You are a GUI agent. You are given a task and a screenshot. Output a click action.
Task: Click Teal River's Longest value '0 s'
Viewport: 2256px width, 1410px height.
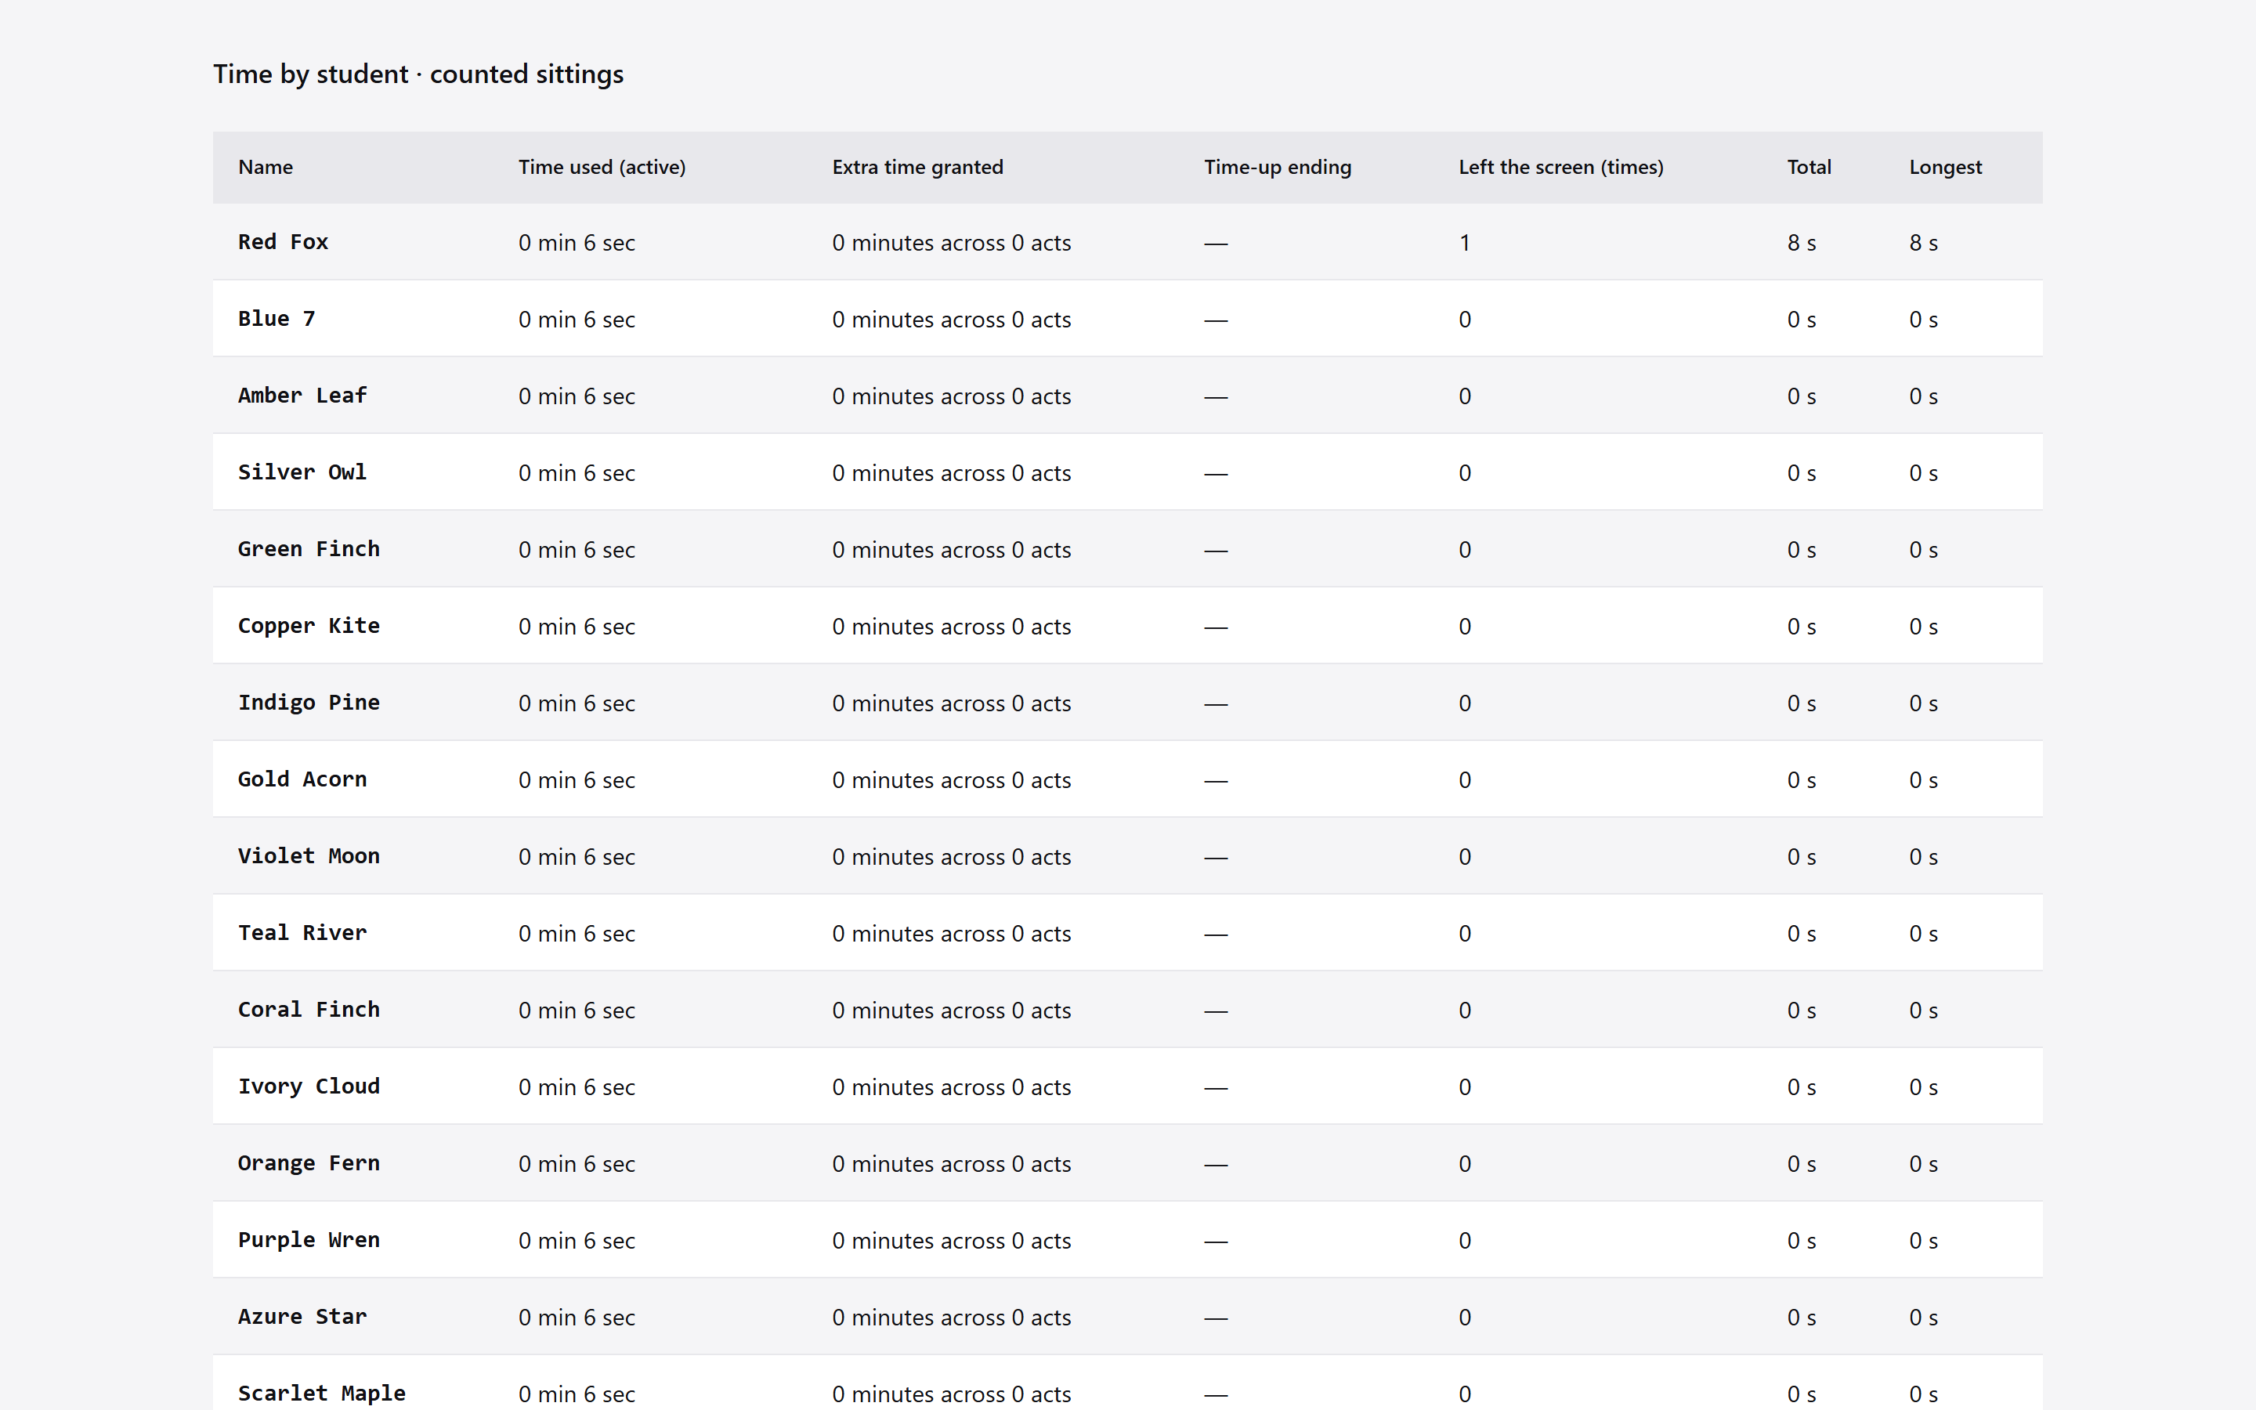(x=1923, y=934)
